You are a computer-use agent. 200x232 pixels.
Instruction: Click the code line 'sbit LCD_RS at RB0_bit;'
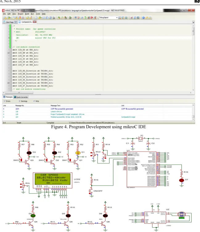pos(26,50)
